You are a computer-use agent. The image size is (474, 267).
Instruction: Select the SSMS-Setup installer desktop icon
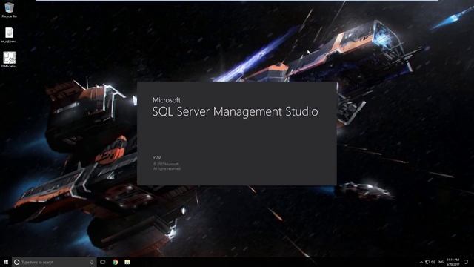(9, 59)
